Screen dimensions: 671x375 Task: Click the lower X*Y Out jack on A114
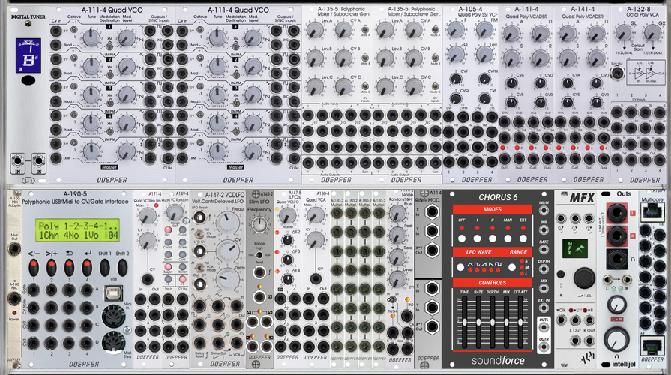(432, 327)
